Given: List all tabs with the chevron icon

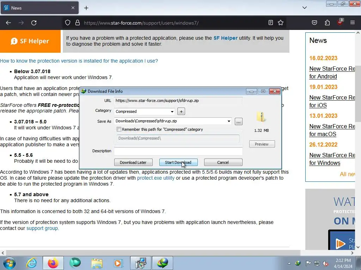Looking at the screenshot, I should pos(305,8).
